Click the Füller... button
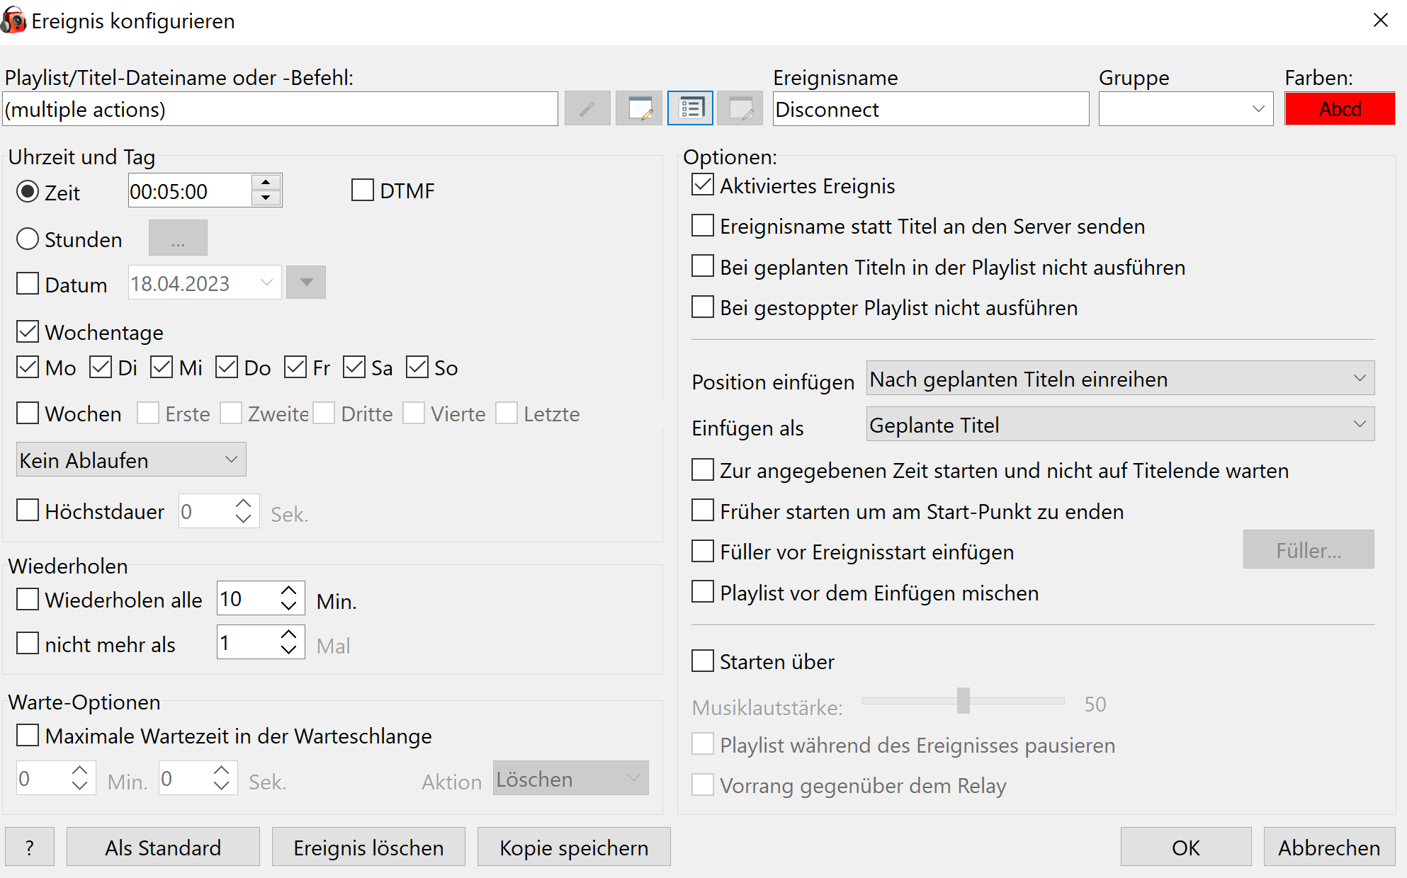The height and width of the screenshot is (878, 1407). coord(1309,549)
